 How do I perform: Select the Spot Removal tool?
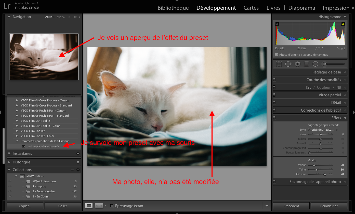point(288,64)
